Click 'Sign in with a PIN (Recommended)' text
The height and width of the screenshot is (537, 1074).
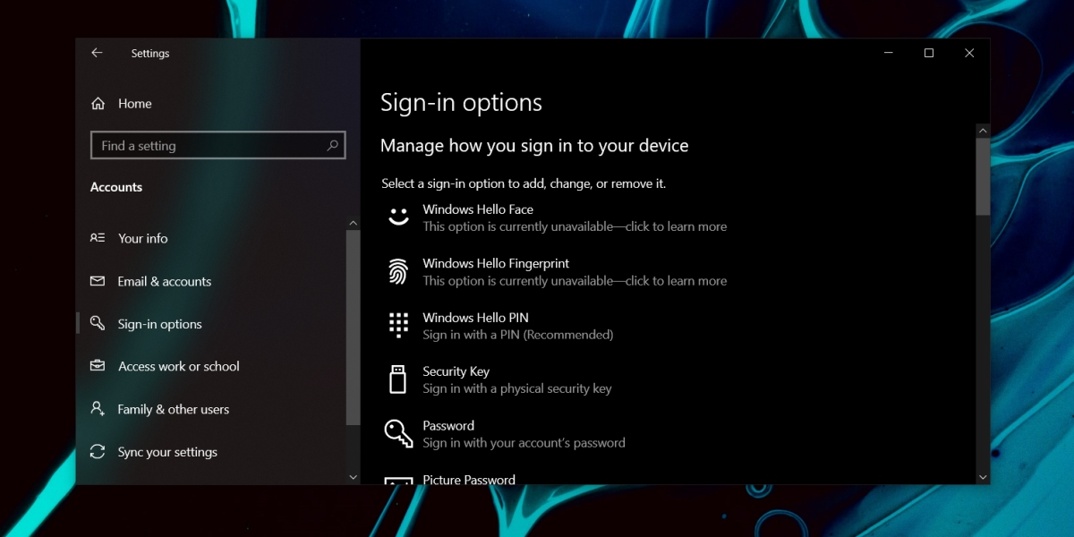tap(518, 335)
